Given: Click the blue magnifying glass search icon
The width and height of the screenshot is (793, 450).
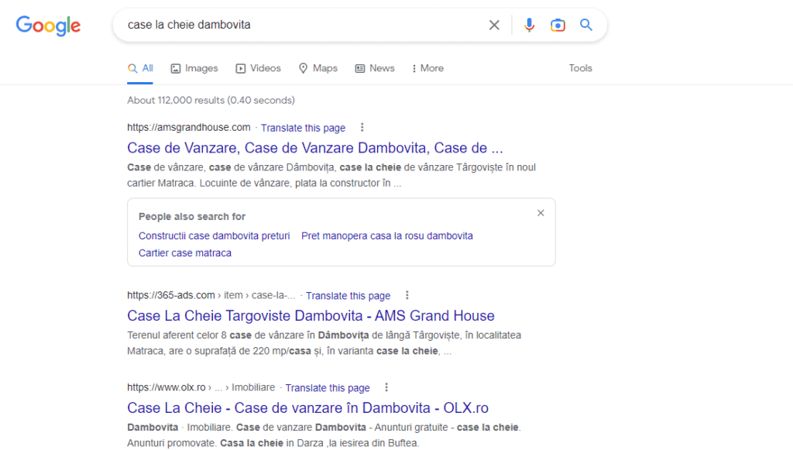Looking at the screenshot, I should tap(585, 25).
